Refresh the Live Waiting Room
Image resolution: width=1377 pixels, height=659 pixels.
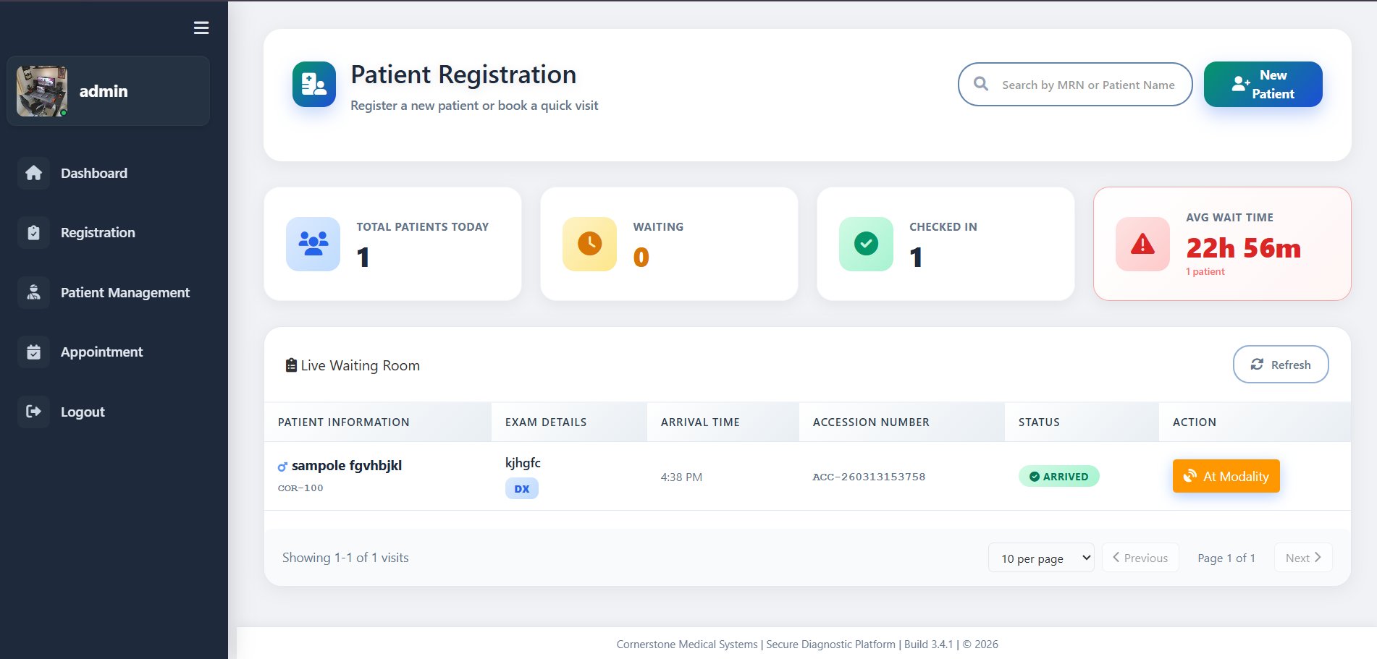tap(1280, 364)
